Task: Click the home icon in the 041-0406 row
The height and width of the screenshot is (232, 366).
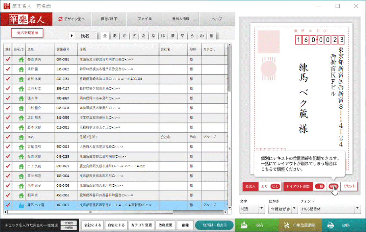Action: coord(21,186)
